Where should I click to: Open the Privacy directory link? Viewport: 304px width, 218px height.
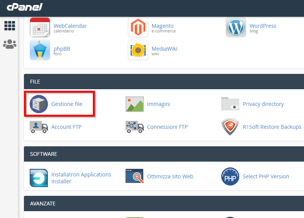coord(263,104)
